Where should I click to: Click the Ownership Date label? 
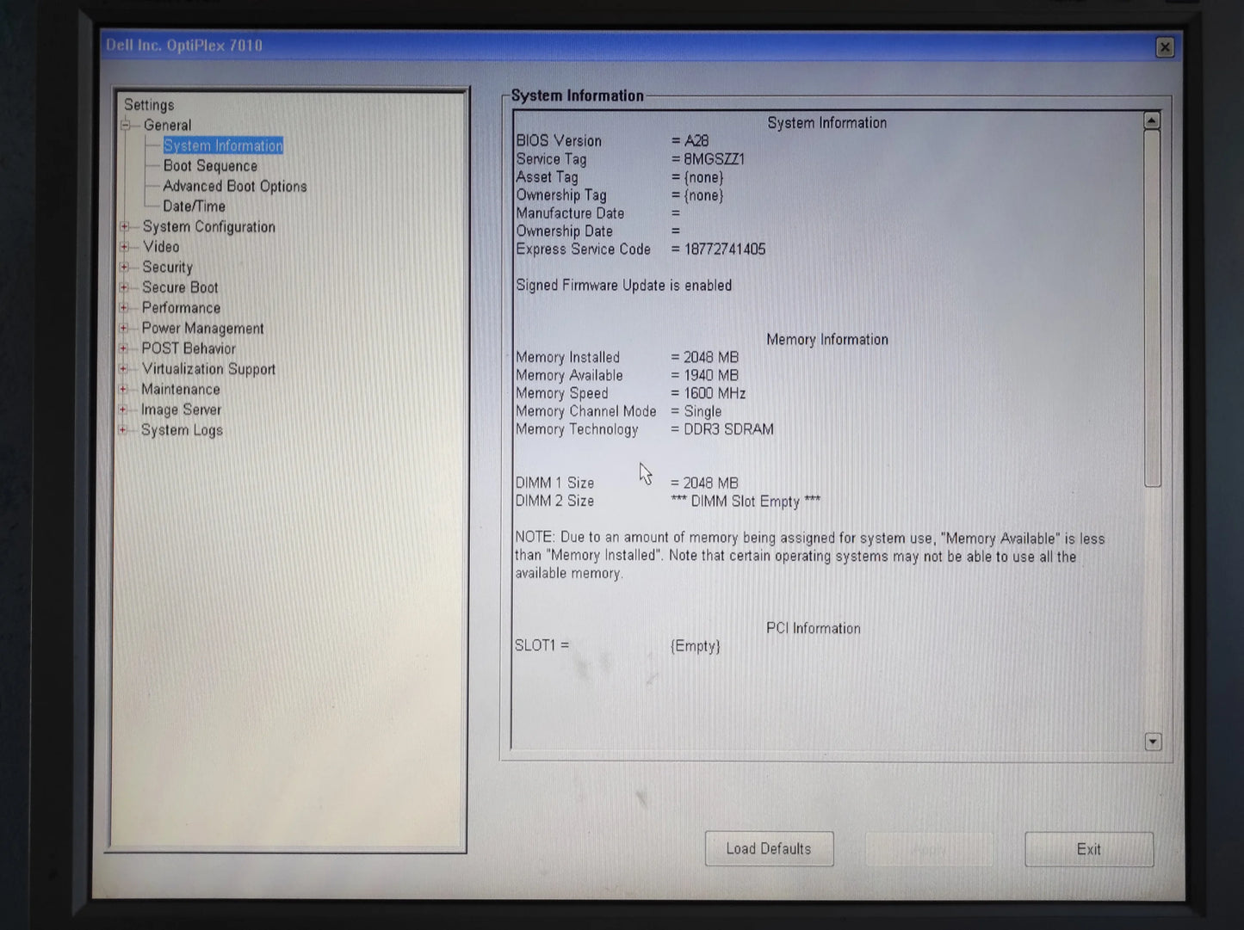[x=564, y=231]
